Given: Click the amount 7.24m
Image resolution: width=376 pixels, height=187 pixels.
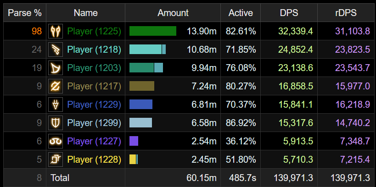Looking at the screenshot, I should coord(204,86).
